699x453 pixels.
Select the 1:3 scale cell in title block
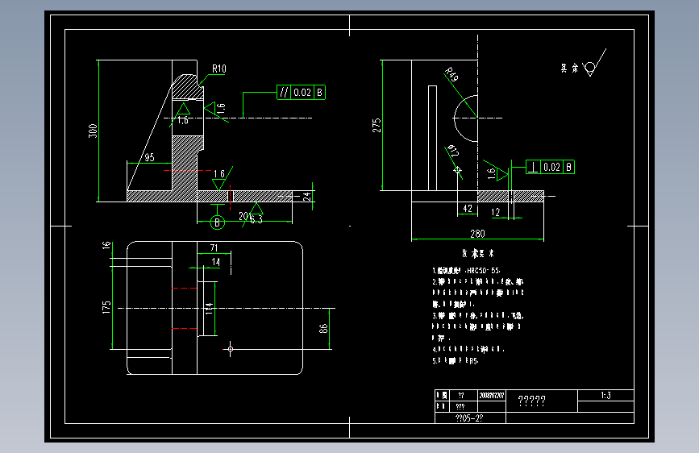pyautogui.click(x=605, y=396)
